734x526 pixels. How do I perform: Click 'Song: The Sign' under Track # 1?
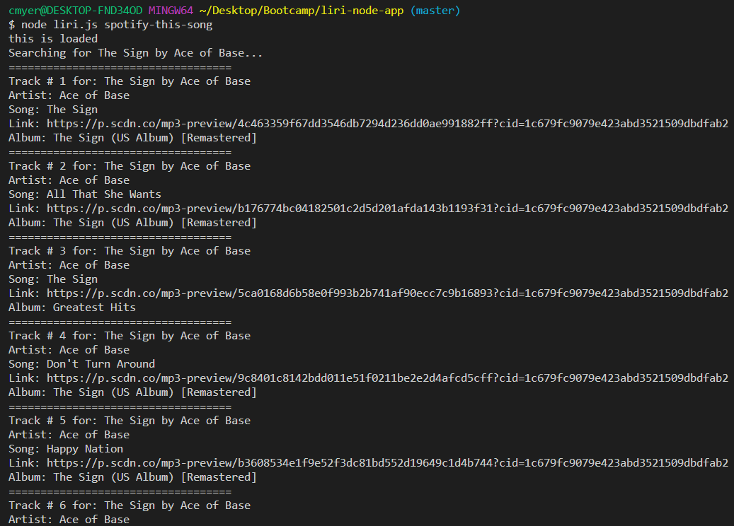click(53, 110)
